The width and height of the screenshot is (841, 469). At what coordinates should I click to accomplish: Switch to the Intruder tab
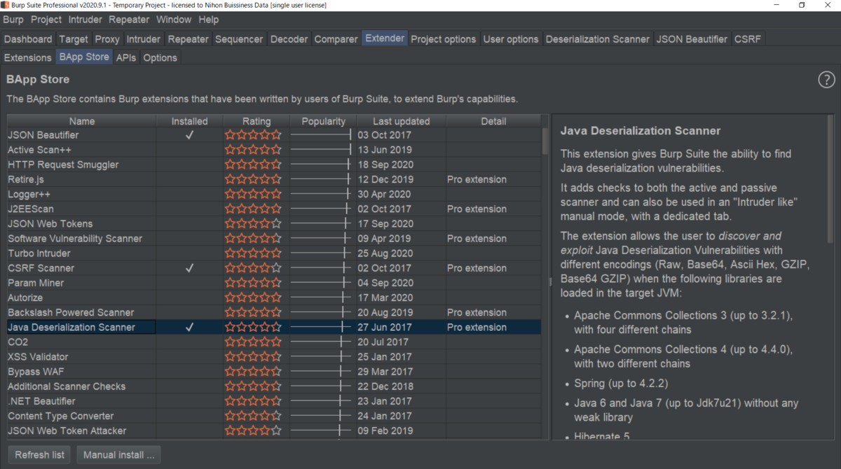click(144, 39)
